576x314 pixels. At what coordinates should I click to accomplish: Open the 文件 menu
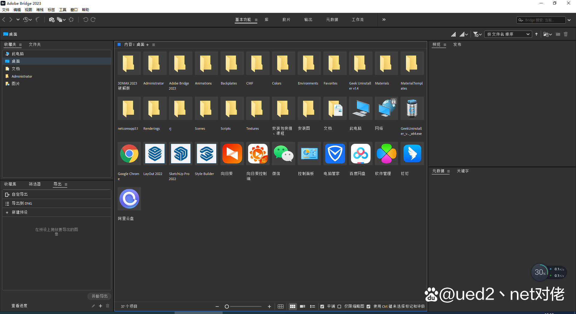pyautogui.click(x=6, y=10)
